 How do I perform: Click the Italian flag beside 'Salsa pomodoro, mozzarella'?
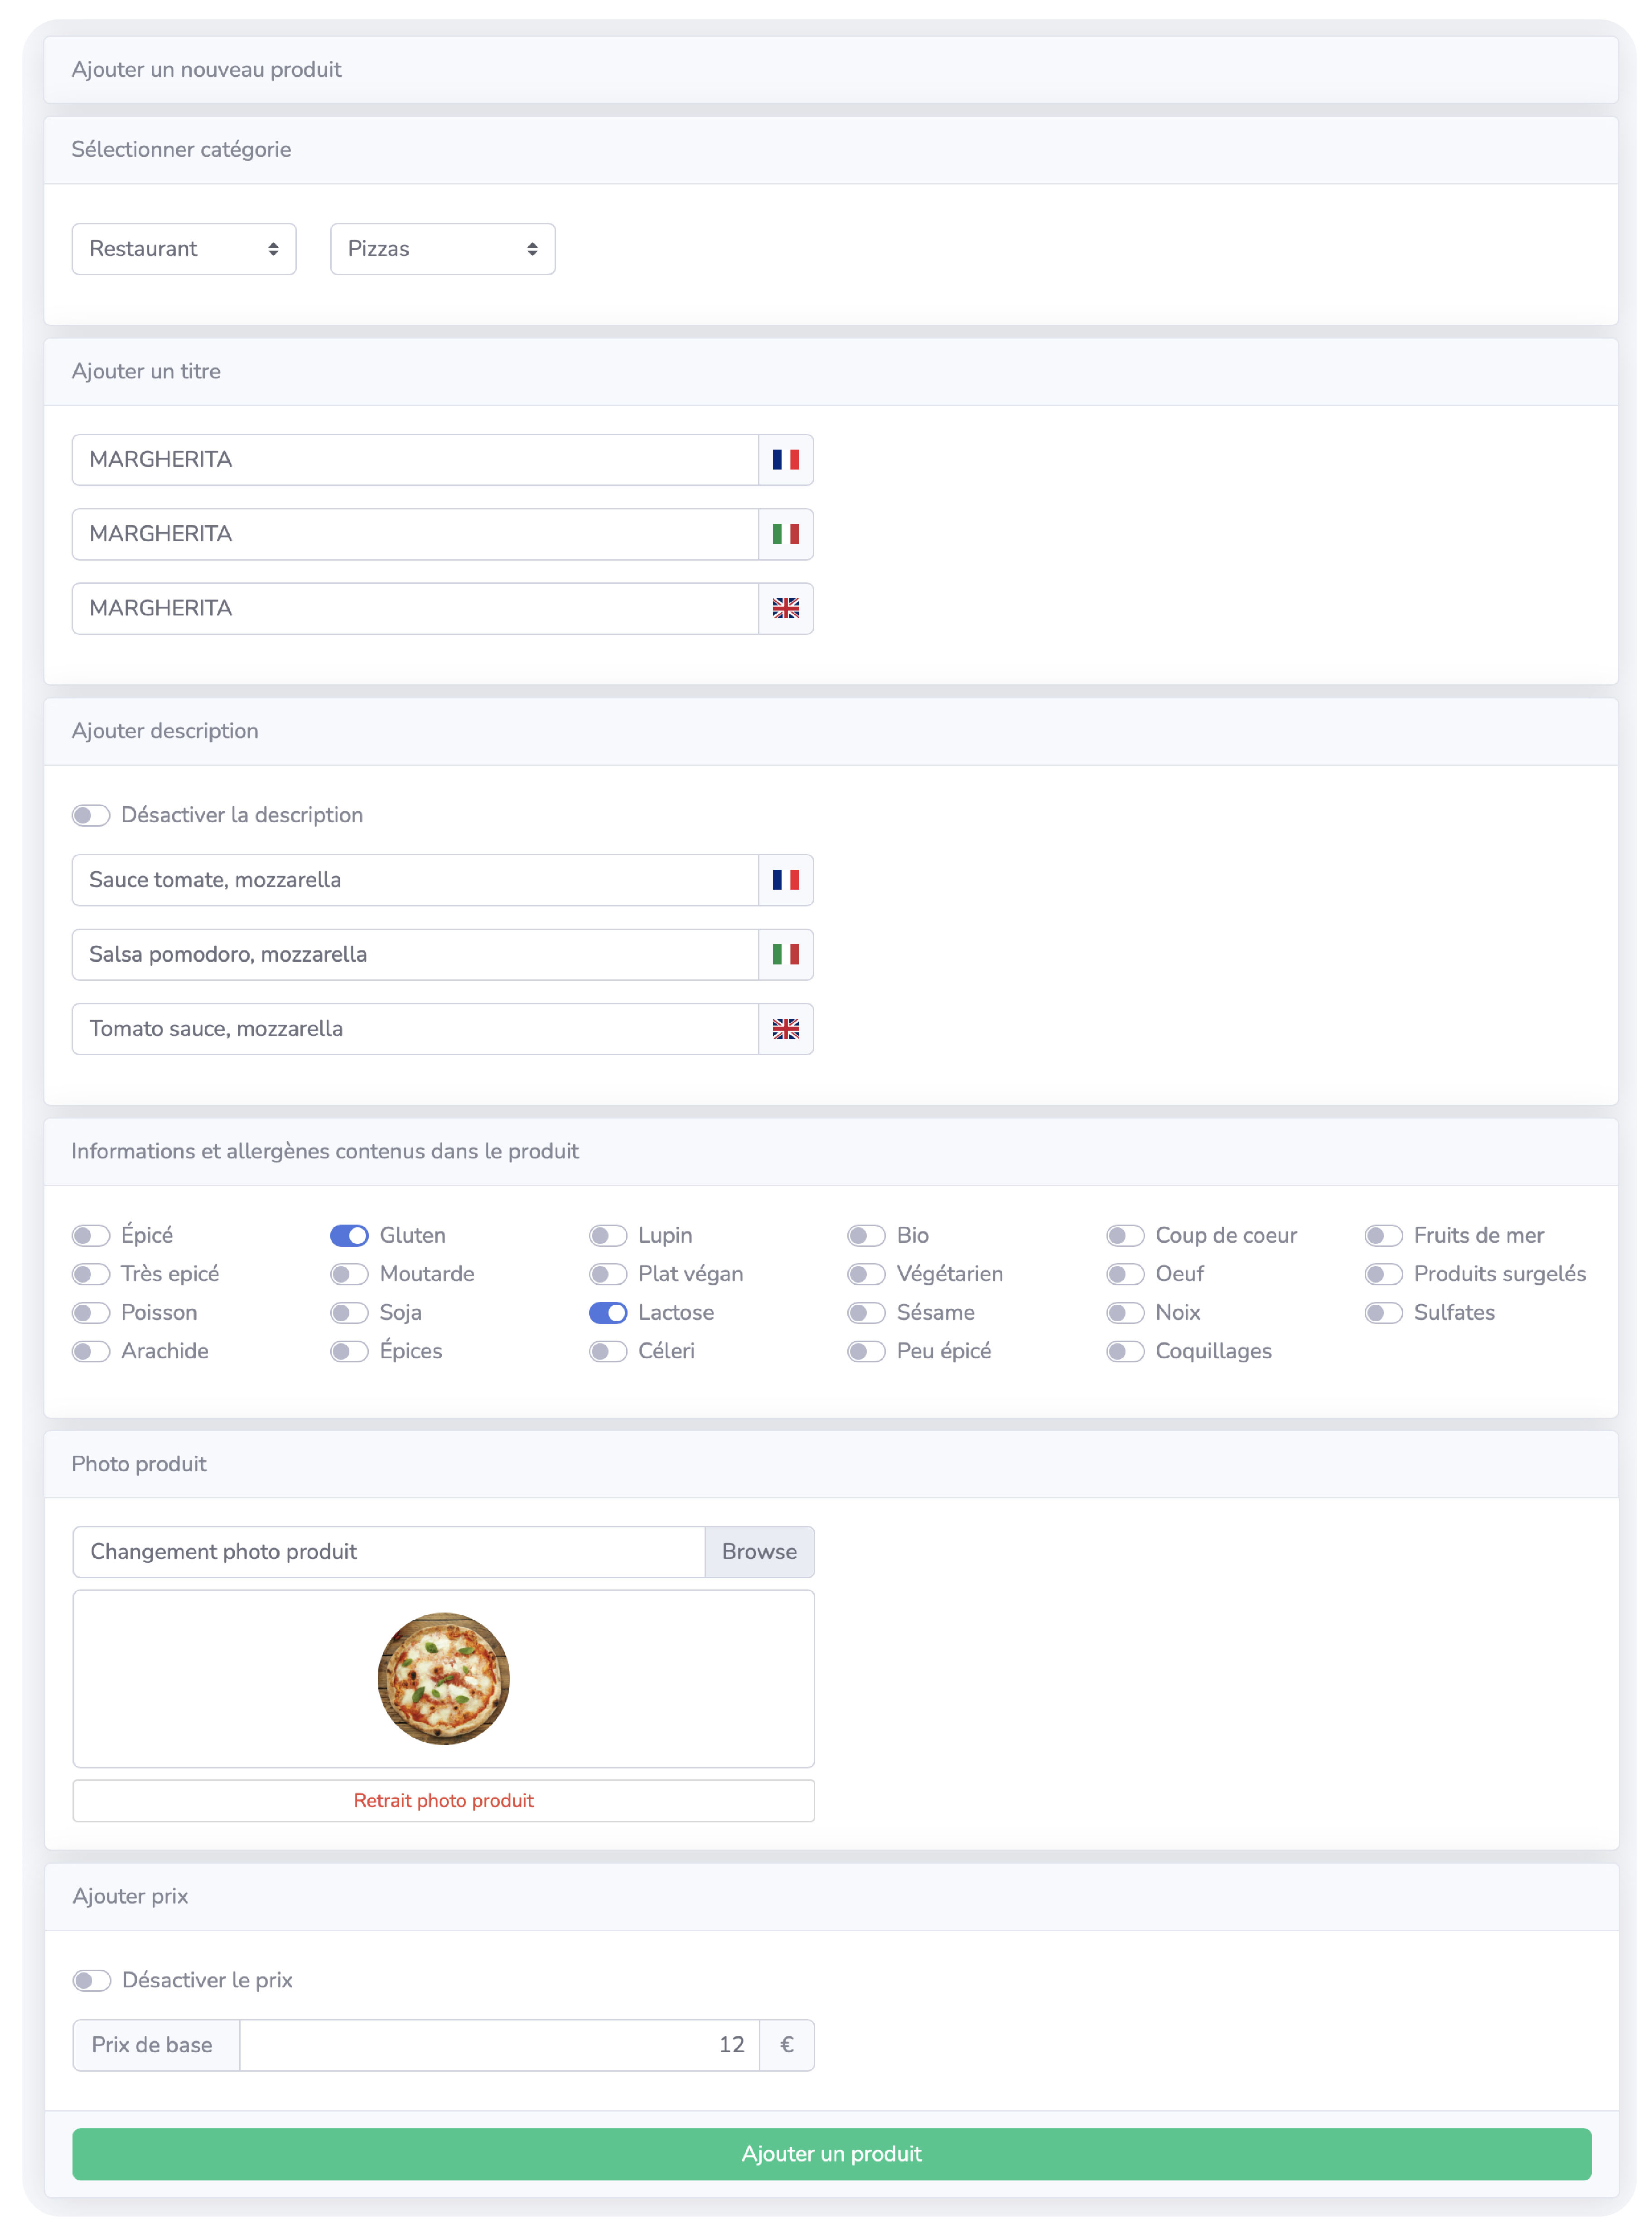pyautogui.click(x=785, y=954)
